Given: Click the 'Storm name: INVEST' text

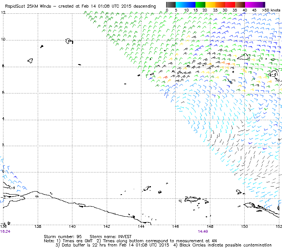Looking at the screenshot, I should pos(111,237).
